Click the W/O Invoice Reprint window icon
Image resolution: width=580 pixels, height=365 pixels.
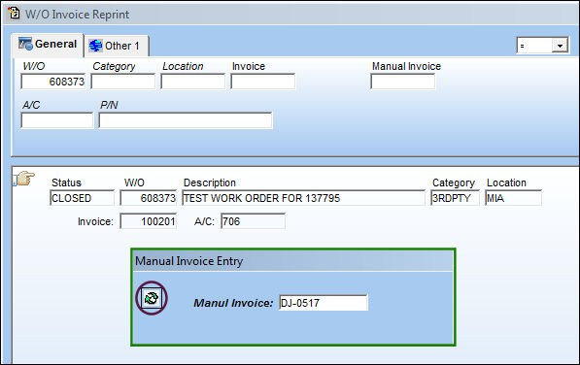[14, 13]
